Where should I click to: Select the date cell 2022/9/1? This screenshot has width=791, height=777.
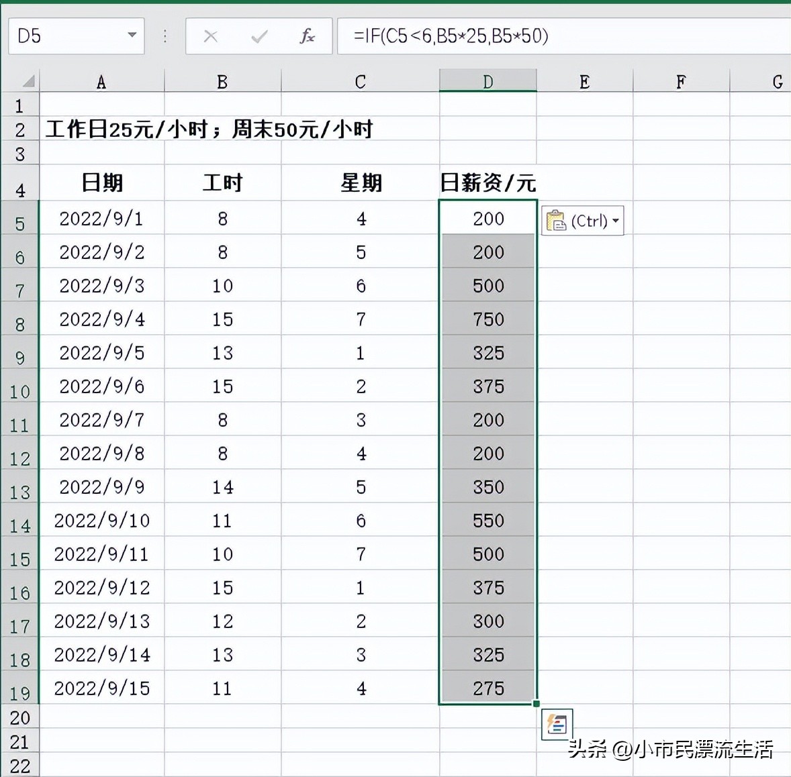click(x=102, y=218)
